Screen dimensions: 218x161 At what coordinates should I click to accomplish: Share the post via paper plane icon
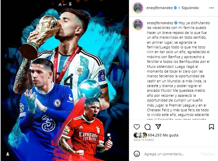click(x=158, y=126)
